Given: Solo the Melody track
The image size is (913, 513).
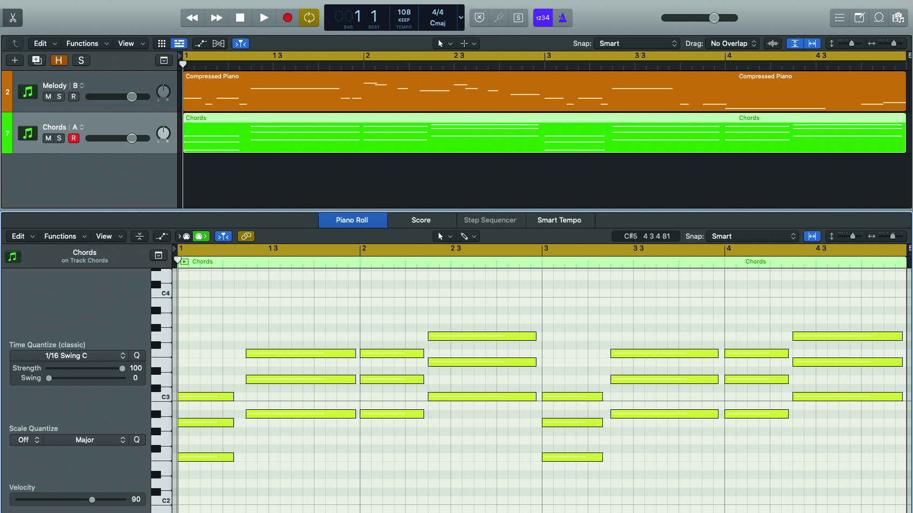Looking at the screenshot, I should [59, 97].
